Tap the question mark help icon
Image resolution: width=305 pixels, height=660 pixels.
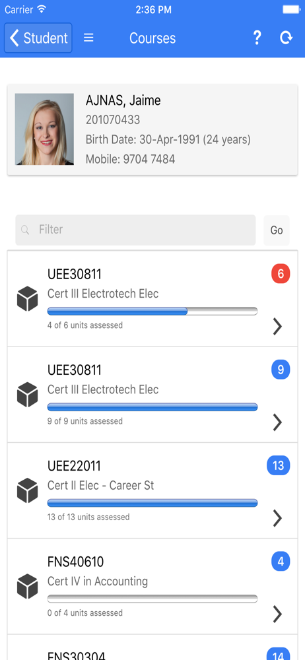pyautogui.click(x=257, y=38)
